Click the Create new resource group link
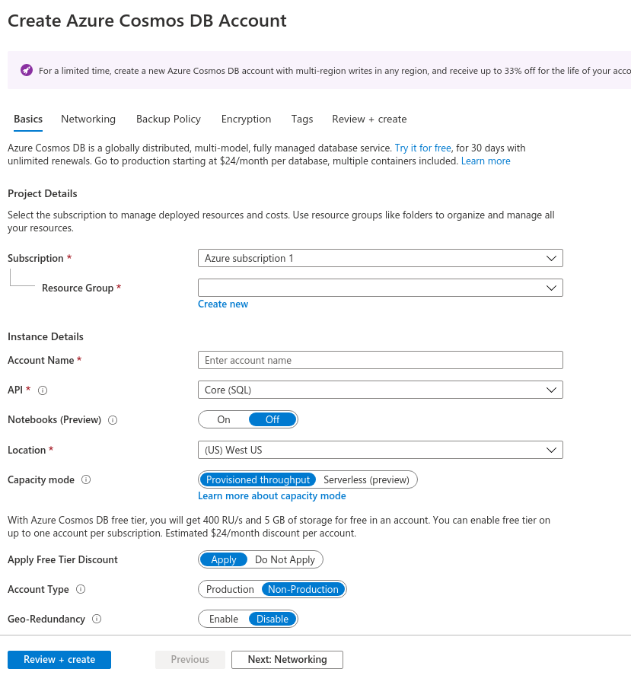Screen dimensions: 631x688 pos(223,304)
